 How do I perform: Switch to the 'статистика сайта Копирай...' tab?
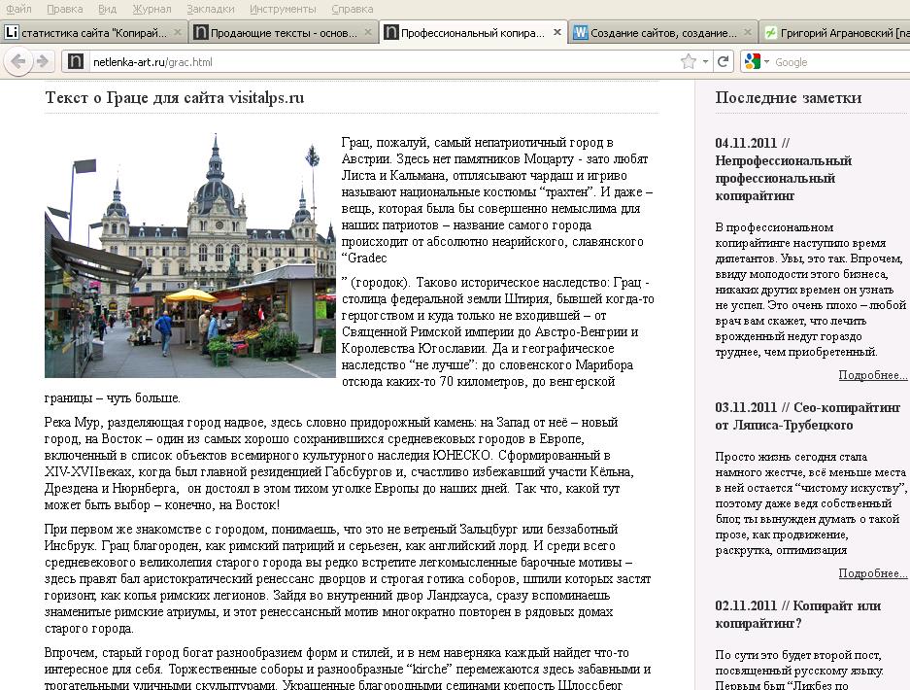pyautogui.click(x=94, y=32)
